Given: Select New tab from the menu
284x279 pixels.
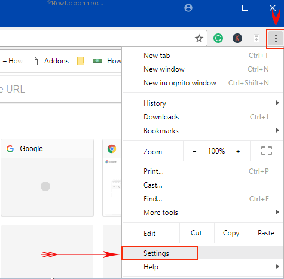Looking at the screenshot, I should (x=203, y=56).
